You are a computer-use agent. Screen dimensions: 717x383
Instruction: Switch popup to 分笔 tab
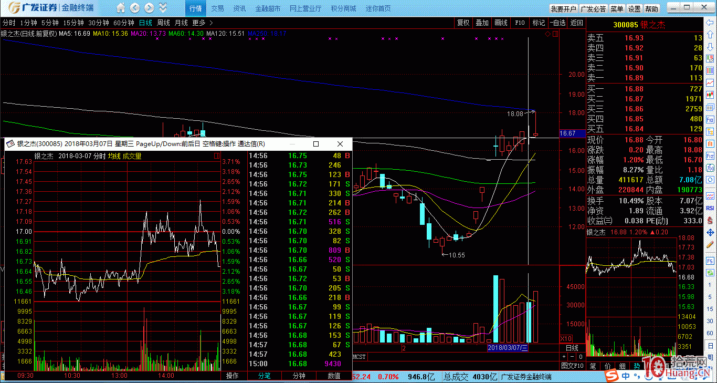coord(264,376)
